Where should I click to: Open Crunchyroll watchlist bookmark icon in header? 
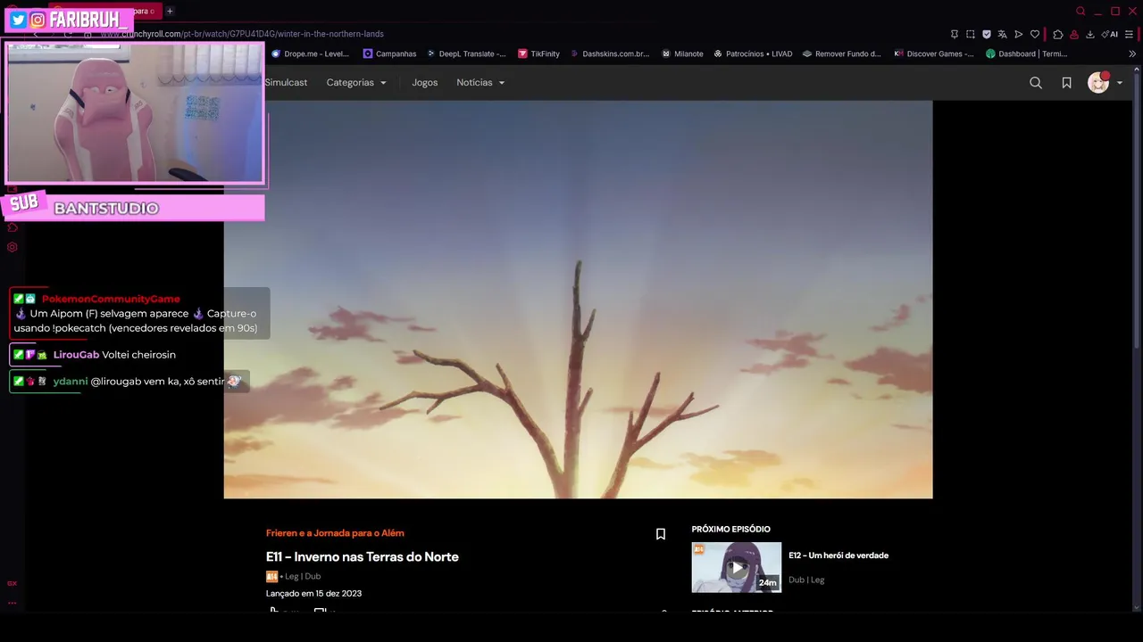point(1066,82)
